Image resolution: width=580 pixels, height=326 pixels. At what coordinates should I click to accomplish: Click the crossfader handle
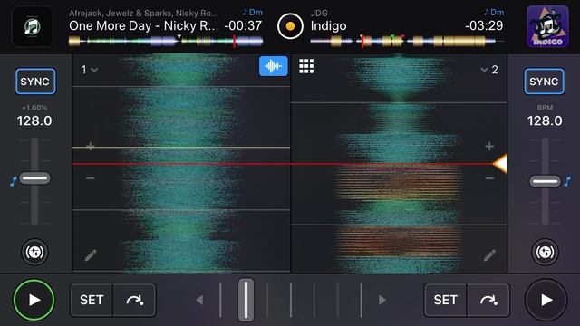(x=246, y=300)
